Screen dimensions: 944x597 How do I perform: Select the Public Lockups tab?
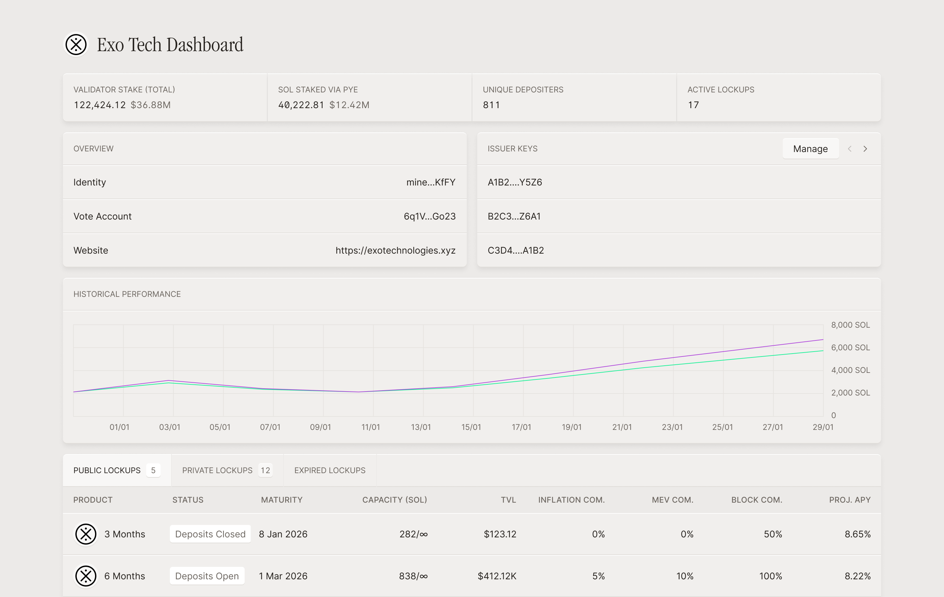pos(116,470)
